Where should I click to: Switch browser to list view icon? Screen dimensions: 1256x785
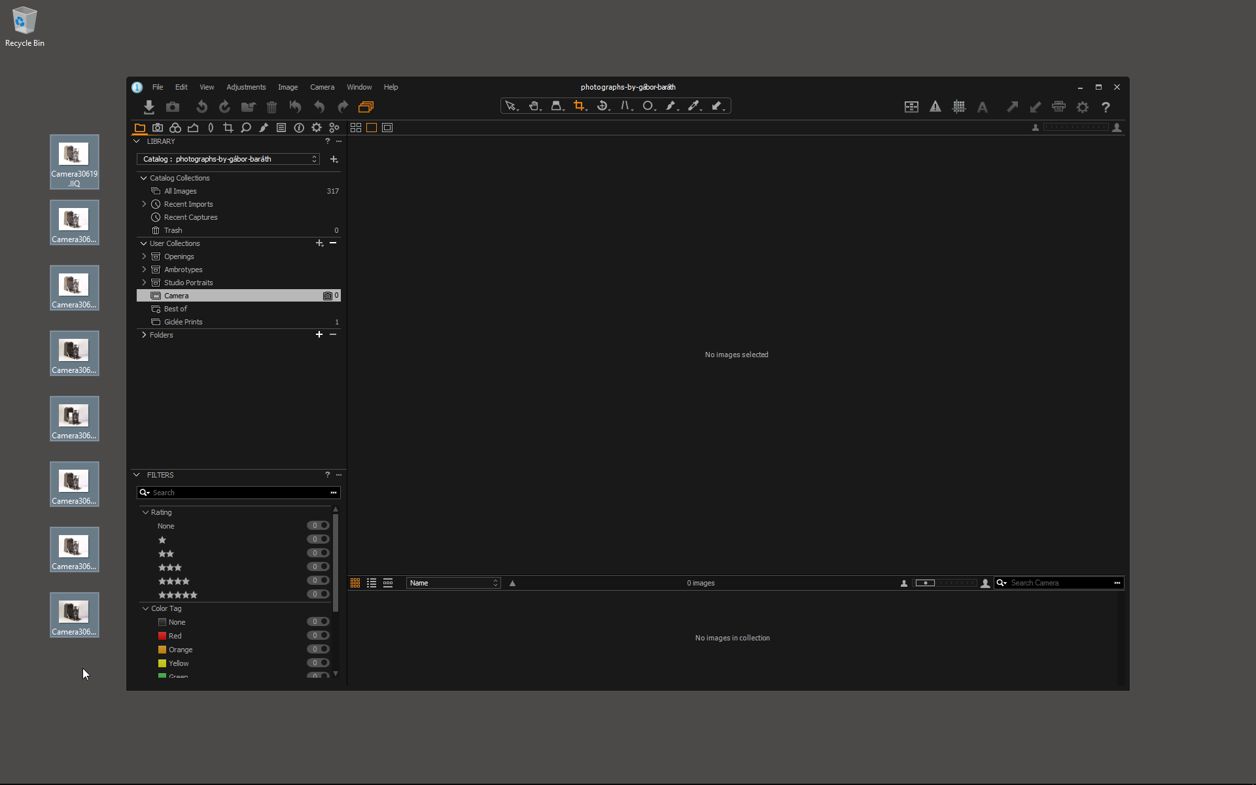click(x=372, y=583)
